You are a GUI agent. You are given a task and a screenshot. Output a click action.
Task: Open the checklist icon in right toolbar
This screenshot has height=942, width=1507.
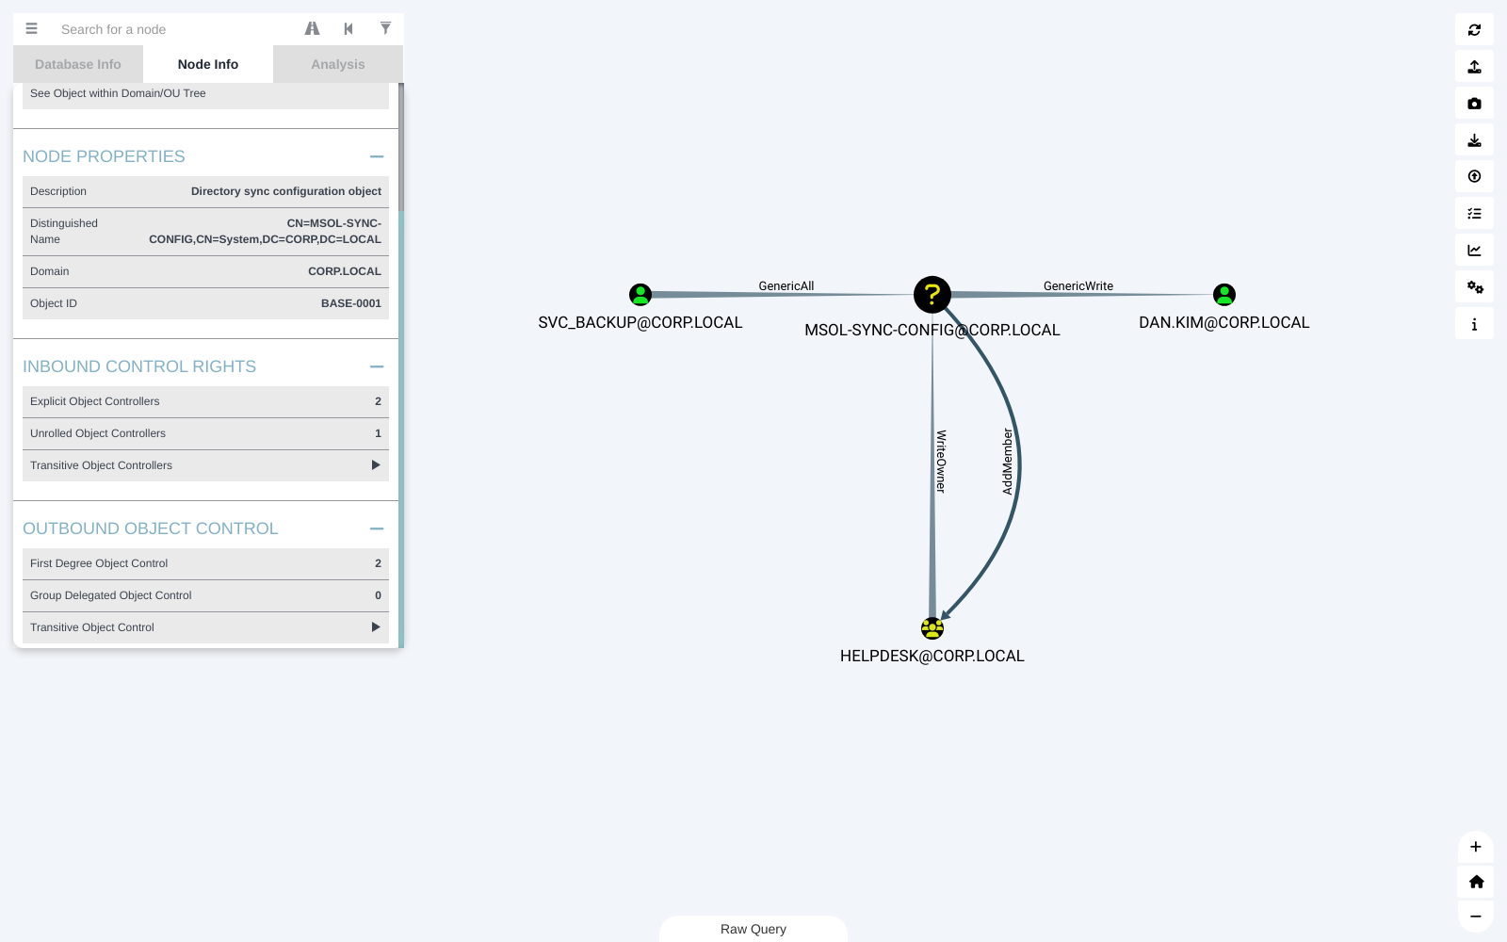tap(1474, 214)
